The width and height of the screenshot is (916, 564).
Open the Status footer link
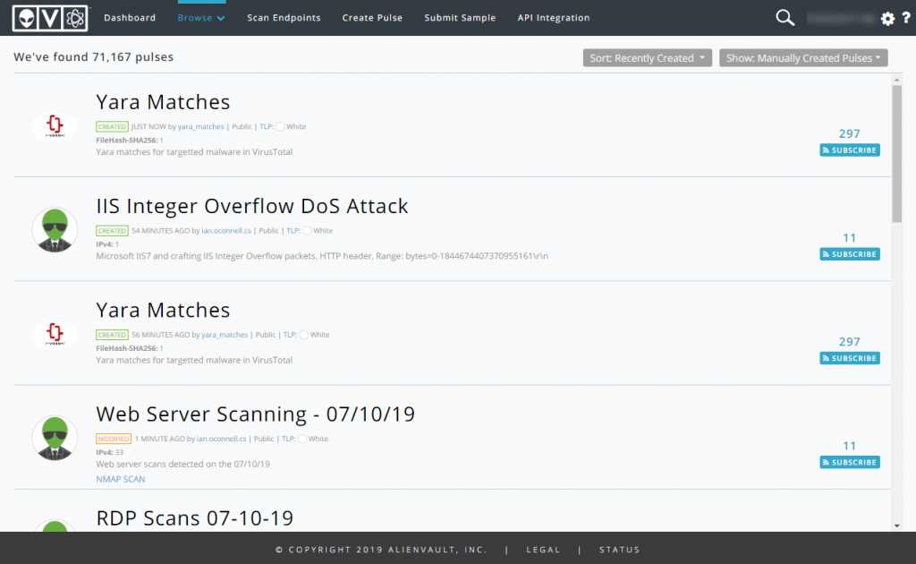pyautogui.click(x=619, y=550)
